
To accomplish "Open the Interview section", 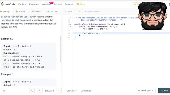I will point(46,4).
